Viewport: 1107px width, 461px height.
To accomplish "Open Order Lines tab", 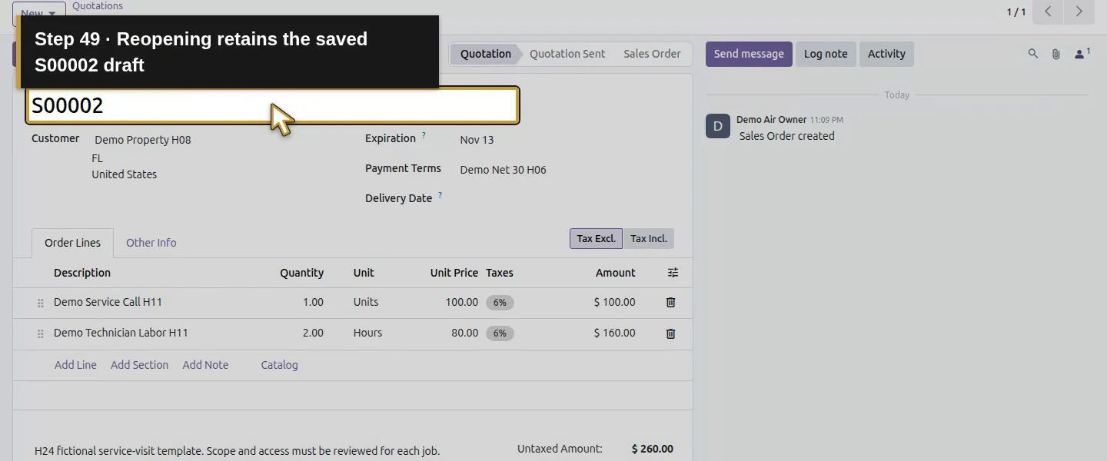I will 72,243.
